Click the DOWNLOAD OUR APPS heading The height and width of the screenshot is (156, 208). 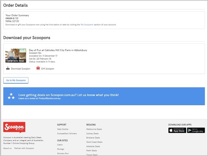[x=180, y=125]
